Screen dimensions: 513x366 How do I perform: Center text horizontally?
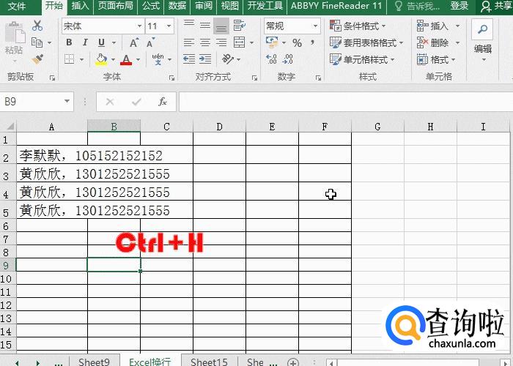205,42
